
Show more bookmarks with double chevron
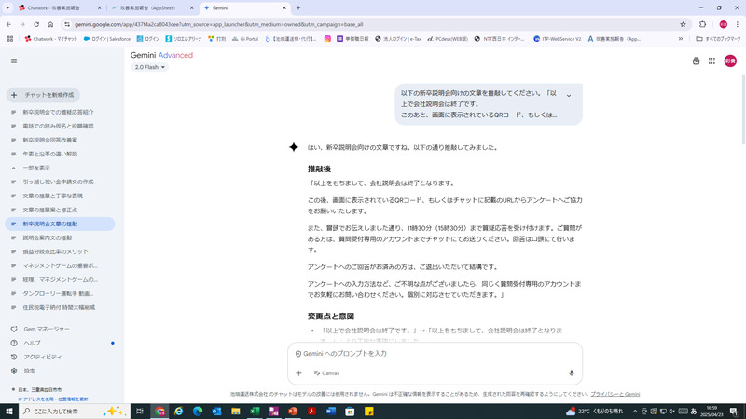coord(681,39)
